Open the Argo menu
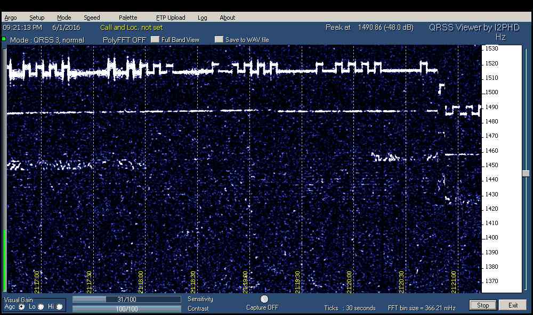This screenshot has width=533, height=315. 11,18
